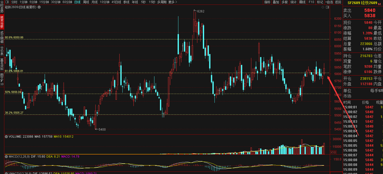Open the 多周期 multi-period view
This screenshot has height=174, width=383.
tap(162, 2)
